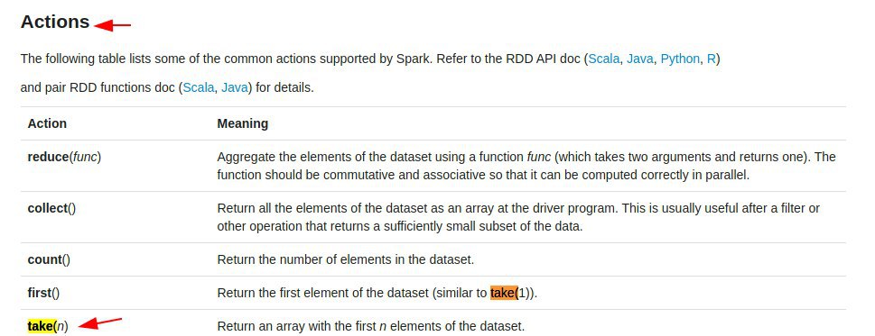Select the count() action entry
Image resolution: width=875 pixels, height=336 pixels.
(x=49, y=259)
